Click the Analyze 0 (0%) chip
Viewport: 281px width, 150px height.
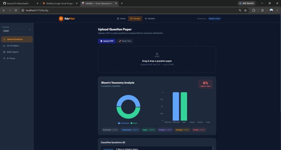coord(165,130)
